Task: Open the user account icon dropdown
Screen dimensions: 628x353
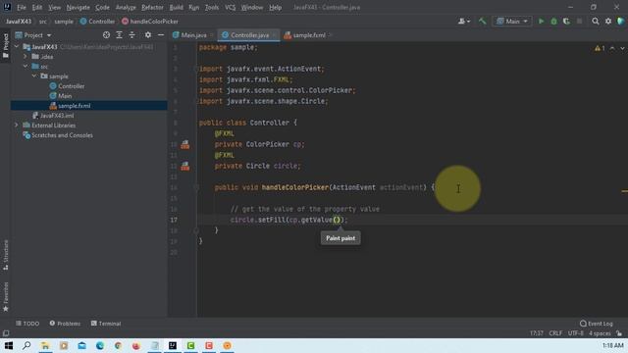Action: click(464, 22)
